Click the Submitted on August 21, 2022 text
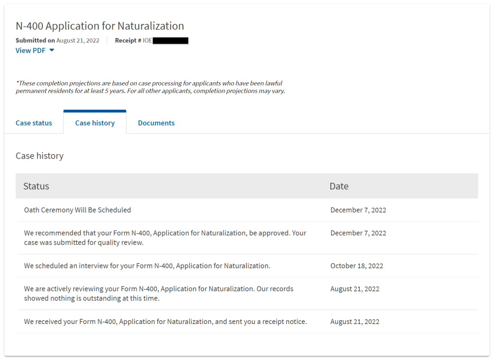This screenshot has width=492, height=359. point(58,40)
